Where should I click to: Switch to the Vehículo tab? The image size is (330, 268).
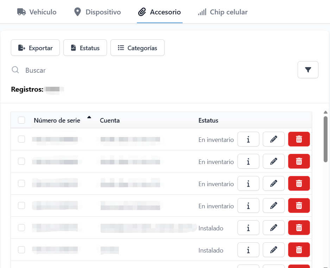coord(37,12)
